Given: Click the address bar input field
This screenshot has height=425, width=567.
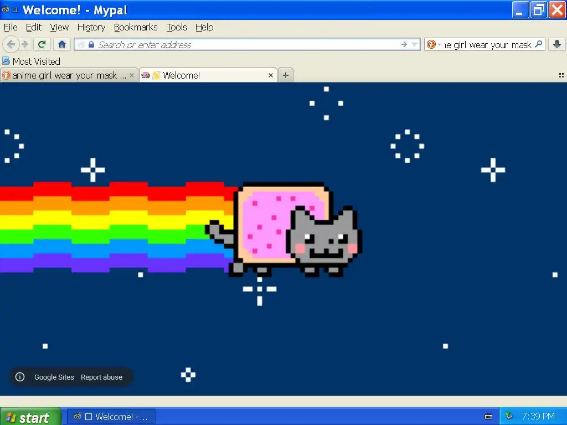Looking at the screenshot, I should coord(248,44).
